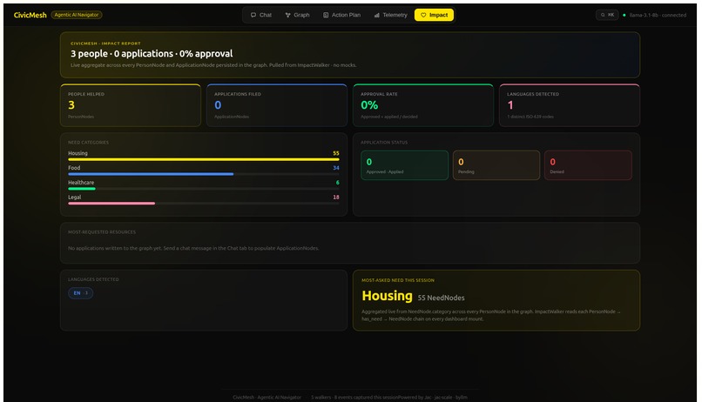Click the 'No applications written' message
The width and height of the screenshot is (702, 402).
(x=193, y=248)
